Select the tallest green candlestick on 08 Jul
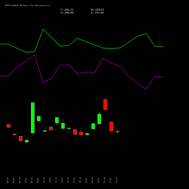Screen dimensions: 189x189 [x=33, y=118]
